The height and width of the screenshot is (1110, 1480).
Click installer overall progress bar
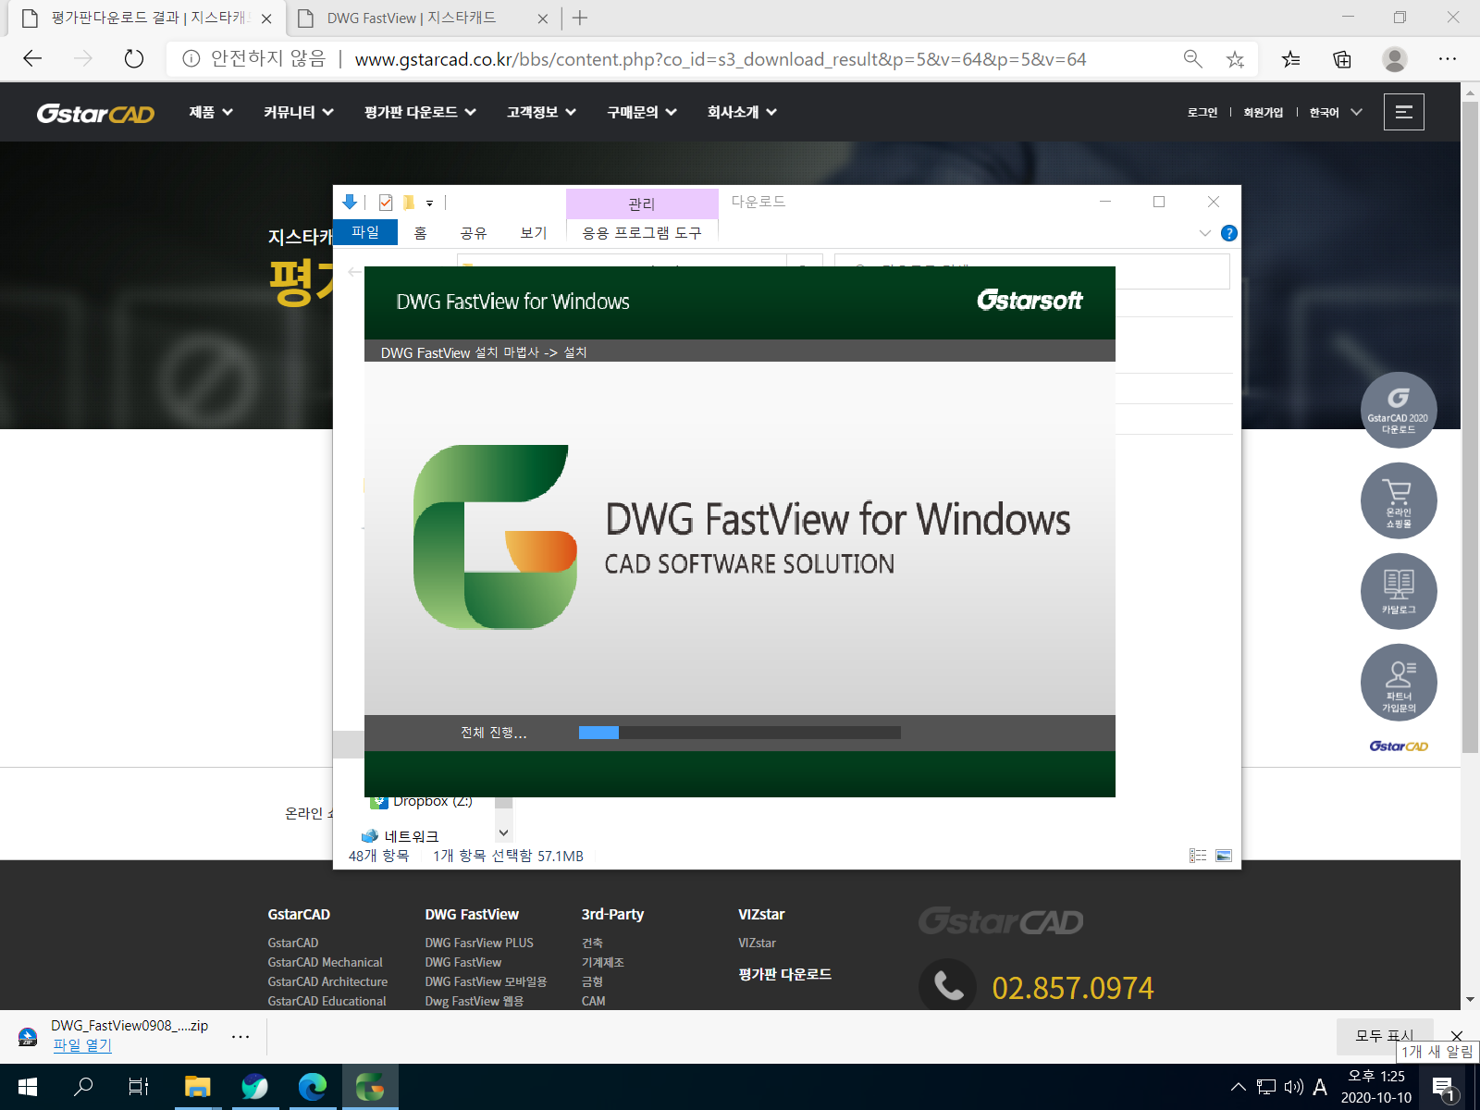pyautogui.click(x=739, y=733)
